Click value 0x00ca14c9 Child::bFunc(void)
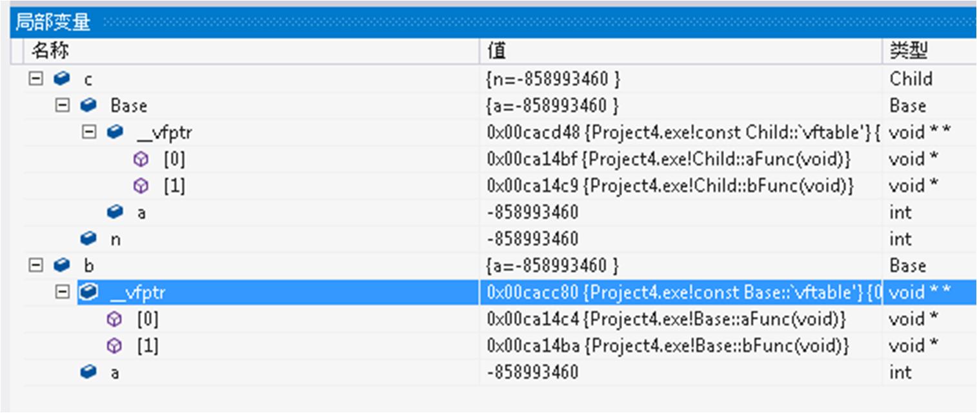 [x=670, y=186]
